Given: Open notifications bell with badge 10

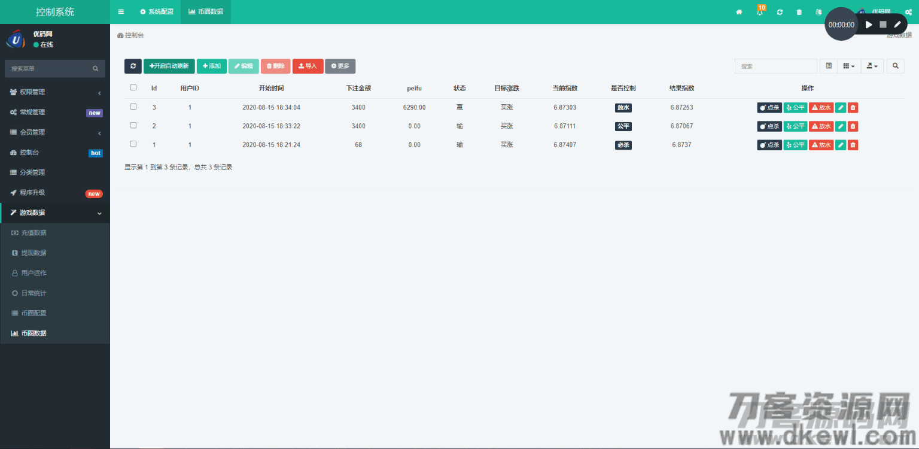Looking at the screenshot, I should coord(760,12).
